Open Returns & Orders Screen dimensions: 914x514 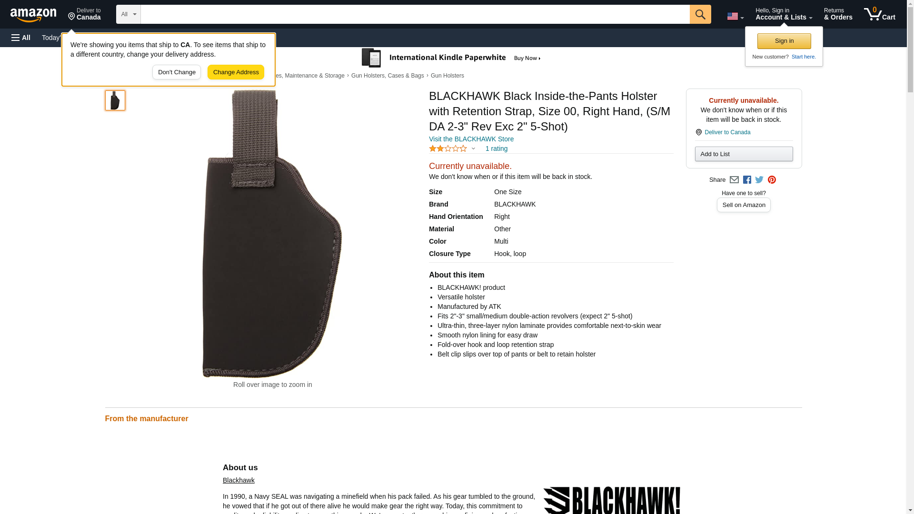[x=838, y=14]
